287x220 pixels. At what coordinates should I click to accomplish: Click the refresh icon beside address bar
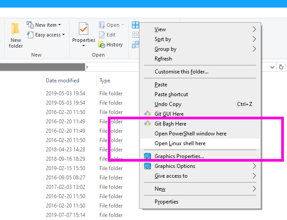pyautogui.click(x=281, y=67)
